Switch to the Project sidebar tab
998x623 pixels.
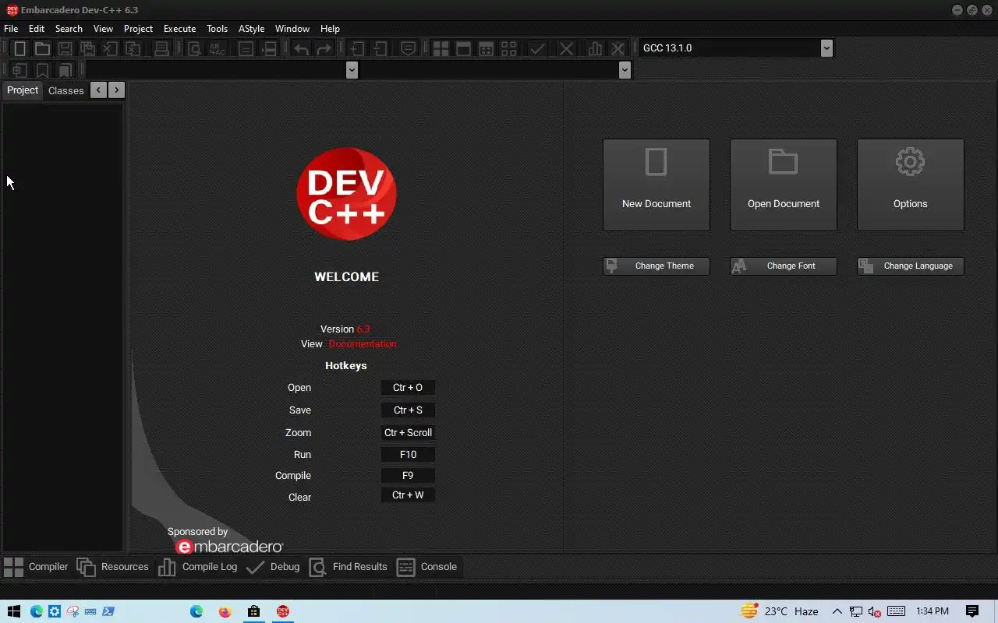(x=23, y=90)
